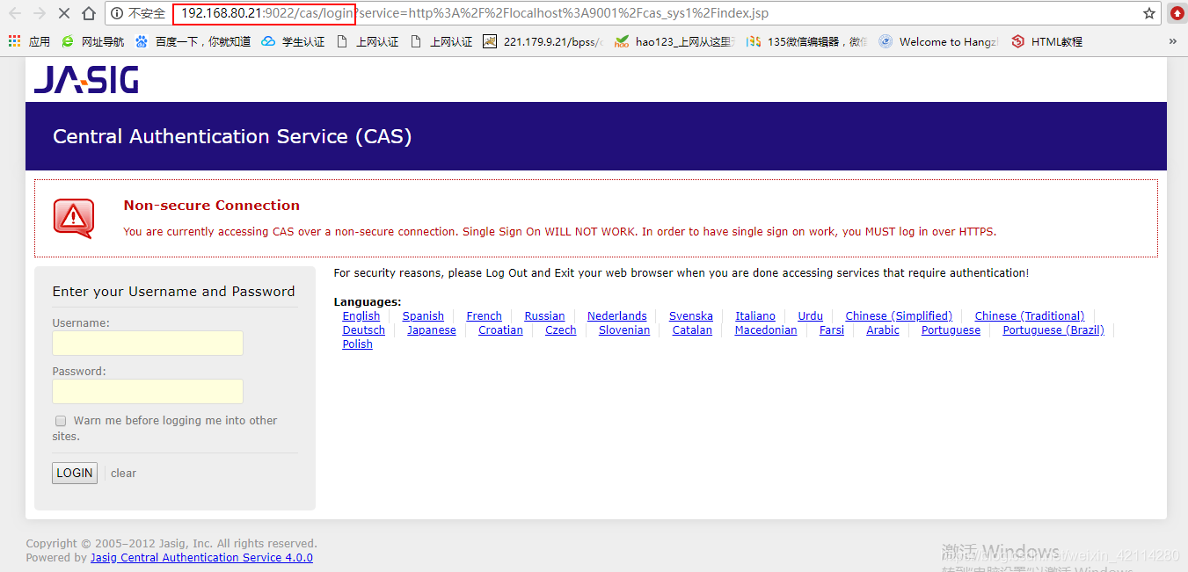1188x572 pixels.
Task: Click the clear link
Action: click(x=123, y=473)
